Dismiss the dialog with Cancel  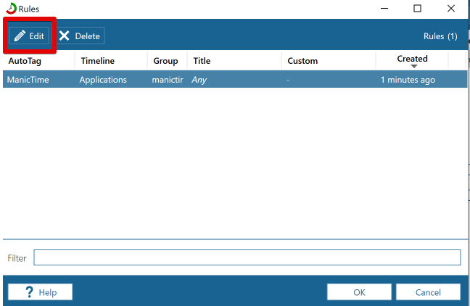tap(428, 292)
